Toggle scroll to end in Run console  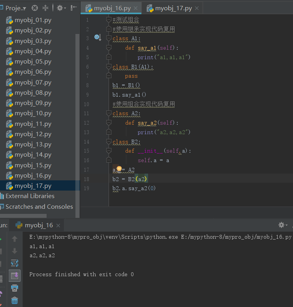[x=15, y=276]
